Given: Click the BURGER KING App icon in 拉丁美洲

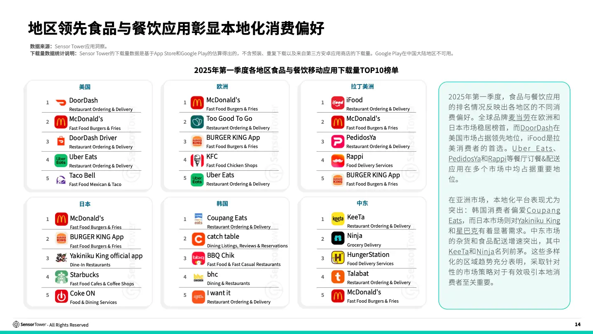Looking at the screenshot, I should pos(338,179).
